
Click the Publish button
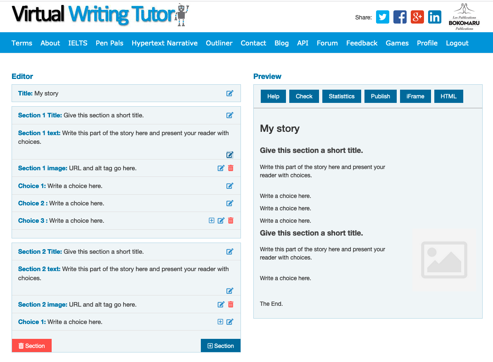[x=380, y=96]
